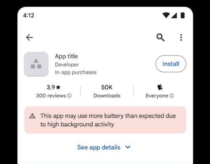
Task: Tap the 3.9 star rating
Action: click(54, 87)
